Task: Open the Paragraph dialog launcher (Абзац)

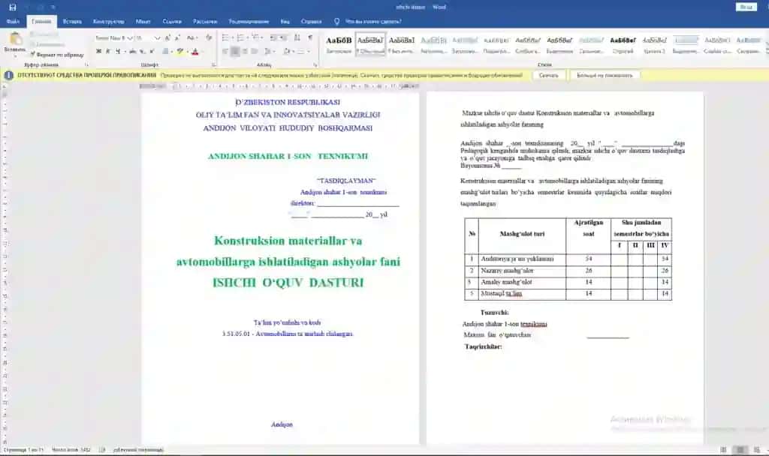Action: (315, 64)
